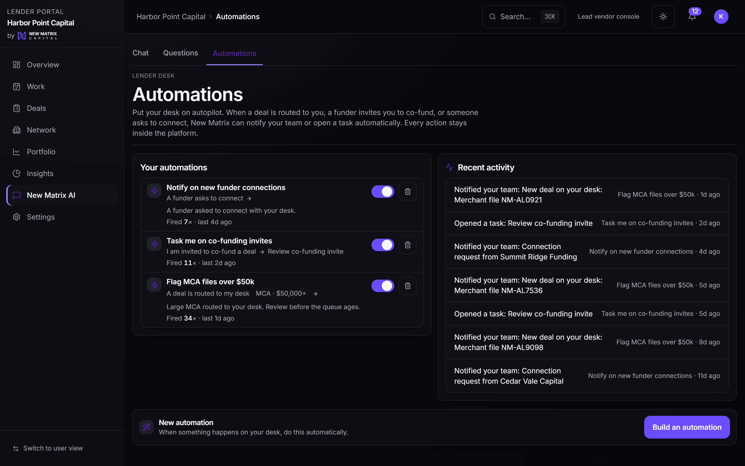
Task: Open notifications bell with 12 badge
Action: 692,17
